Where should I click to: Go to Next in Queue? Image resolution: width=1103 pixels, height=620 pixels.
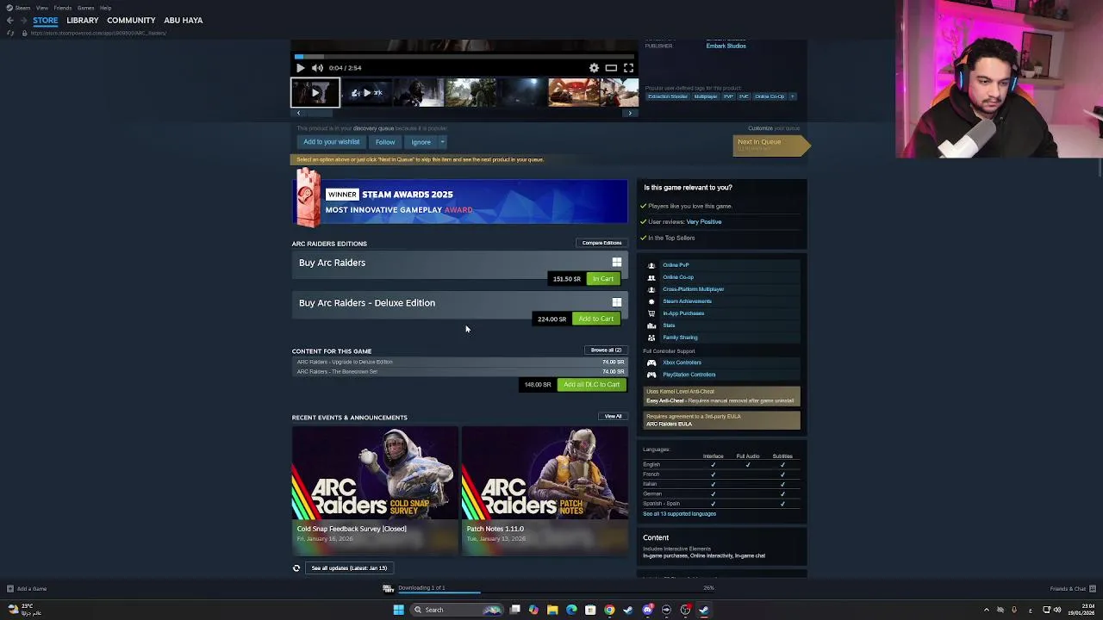point(770,145)
